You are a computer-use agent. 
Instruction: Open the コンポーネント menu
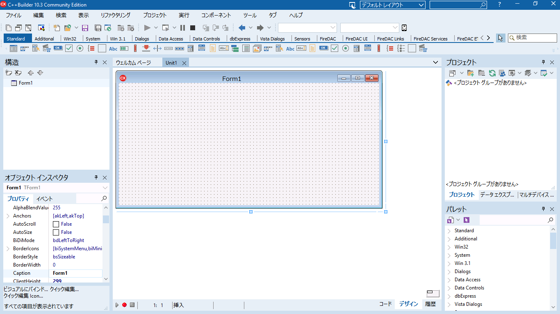click(x=216, y=15)
